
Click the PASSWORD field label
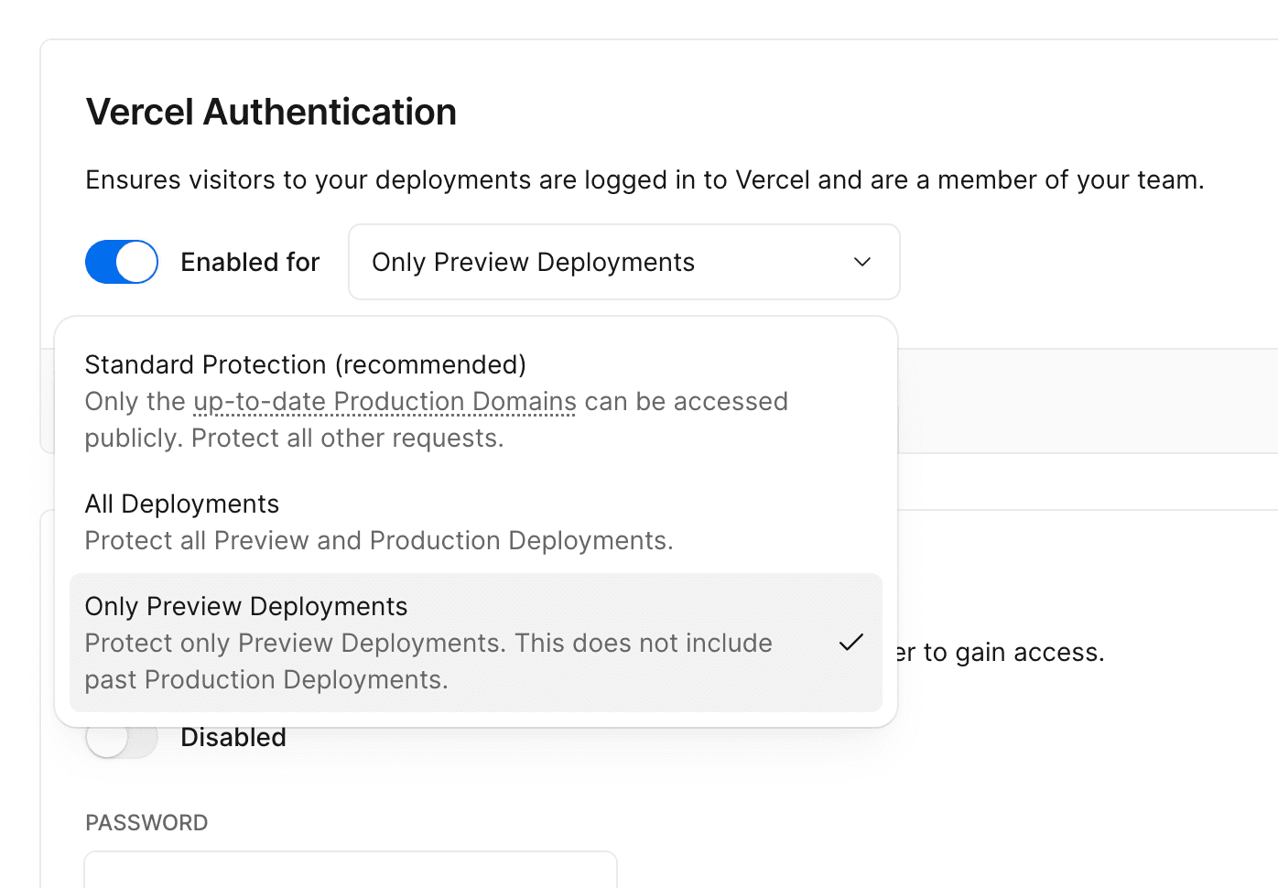pos(146,823)
